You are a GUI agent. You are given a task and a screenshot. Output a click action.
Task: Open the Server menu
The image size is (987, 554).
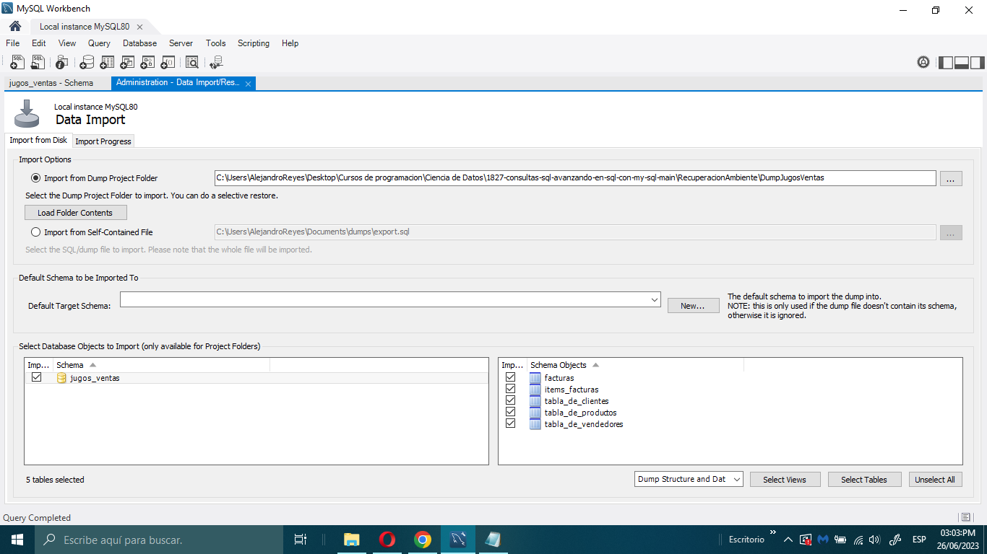[181, 43]
